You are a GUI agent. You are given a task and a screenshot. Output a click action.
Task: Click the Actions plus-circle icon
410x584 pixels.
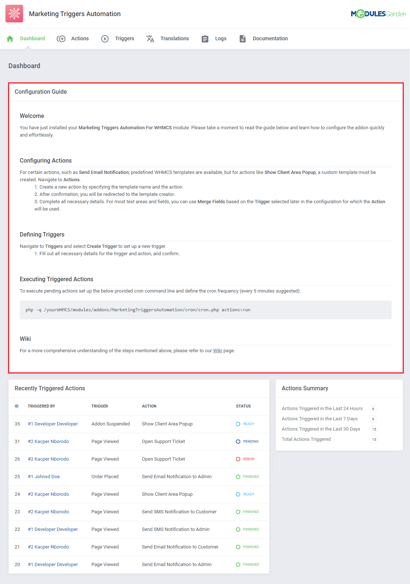pos(61,38)
